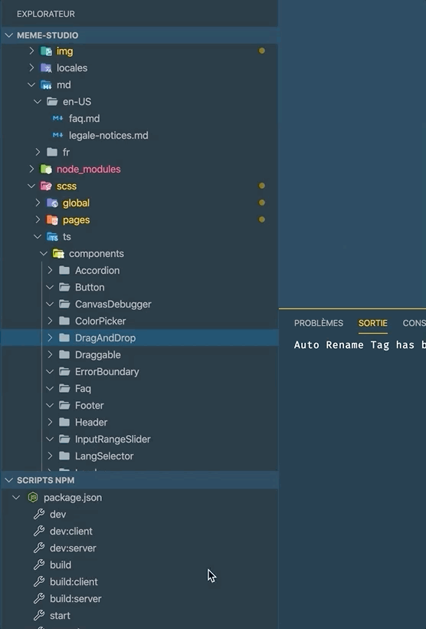Screen dimensions: 426x629
Task: Collapse the scss folder chevron
Action: 31,186
